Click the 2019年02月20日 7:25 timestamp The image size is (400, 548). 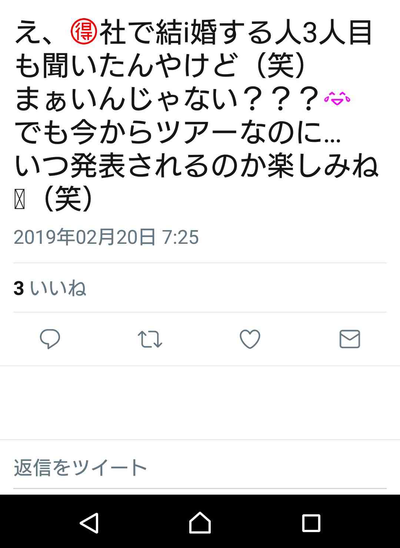click(106, 237)
